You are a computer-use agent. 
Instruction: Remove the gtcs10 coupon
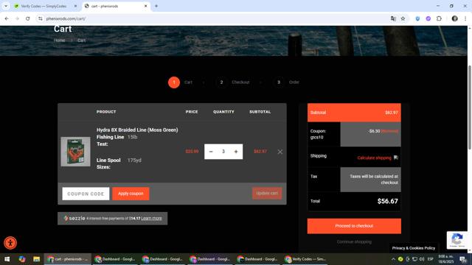click(389, 131)
